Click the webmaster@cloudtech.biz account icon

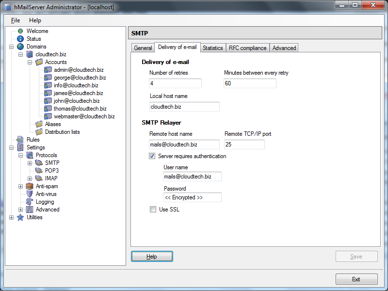tap(48, 116)
